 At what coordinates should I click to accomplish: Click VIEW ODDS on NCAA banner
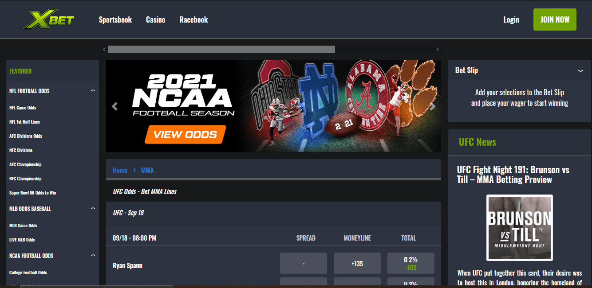(x=185, y=135)
